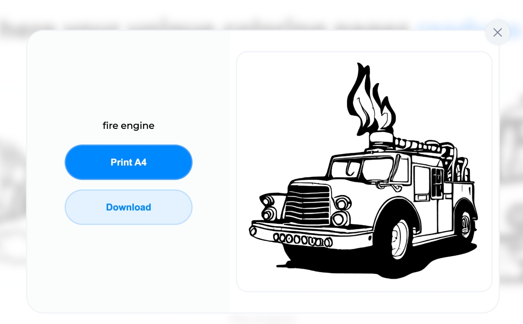Click the Print A4 button
The width and height of the screenshot is (523, 324).
[129, 162]
